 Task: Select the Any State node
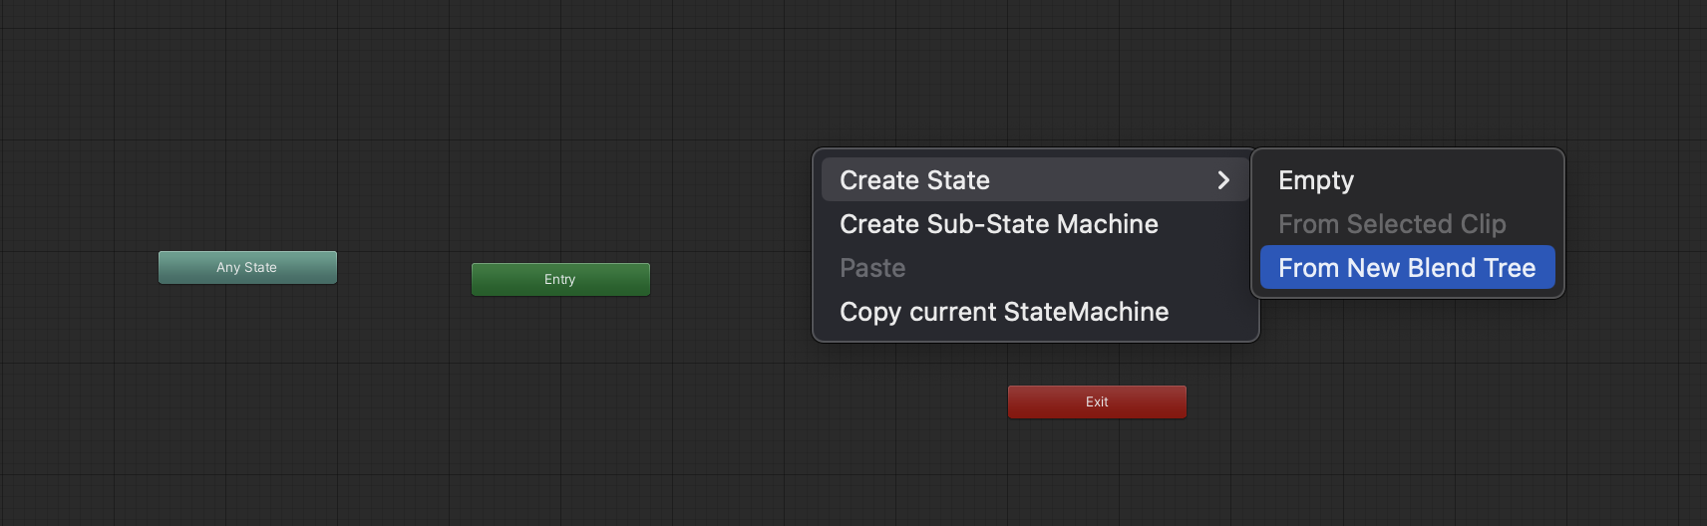247,267
